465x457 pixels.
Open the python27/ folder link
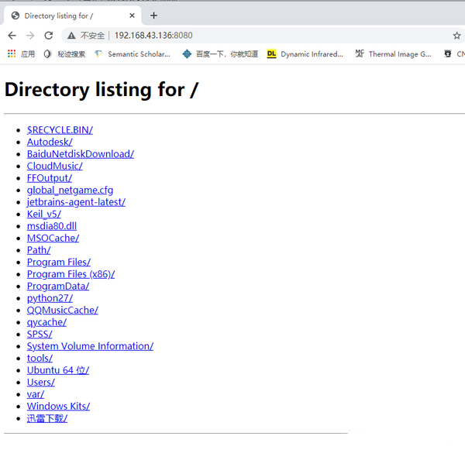pyautogui.click(x=50, y=298)
